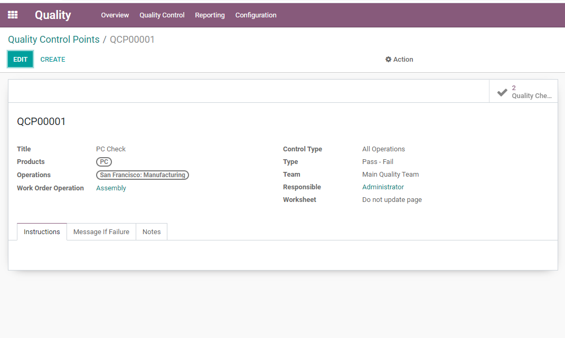Open the 2 Quality Checks stat button
Image resolution: width=565 pixels, height=338 pixels.
coord(523,91)
